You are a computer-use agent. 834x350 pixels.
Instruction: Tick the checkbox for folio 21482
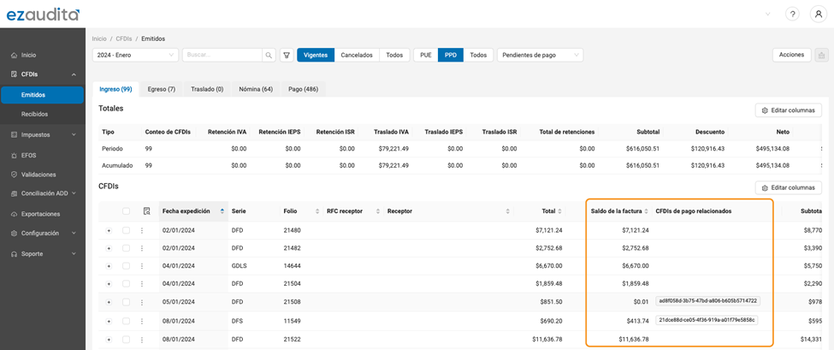tap(126, 248)
